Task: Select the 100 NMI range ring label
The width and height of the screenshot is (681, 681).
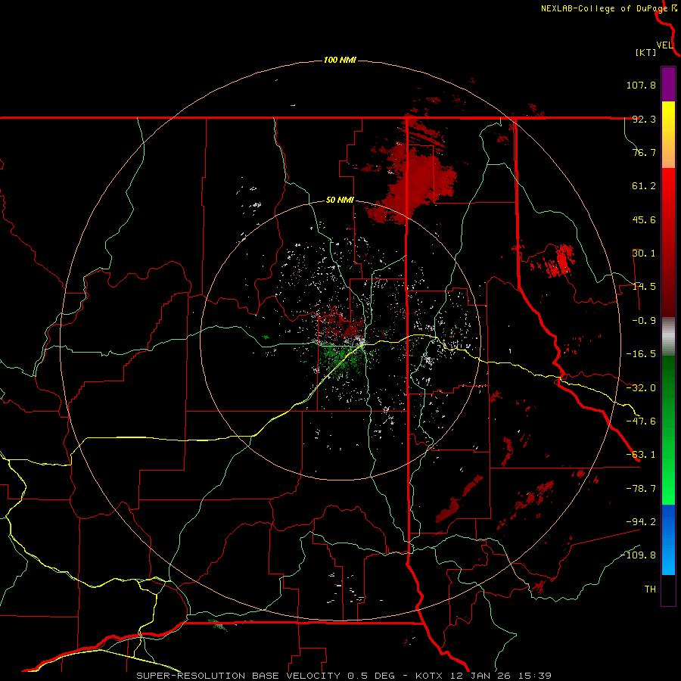Action: [340, 60]
